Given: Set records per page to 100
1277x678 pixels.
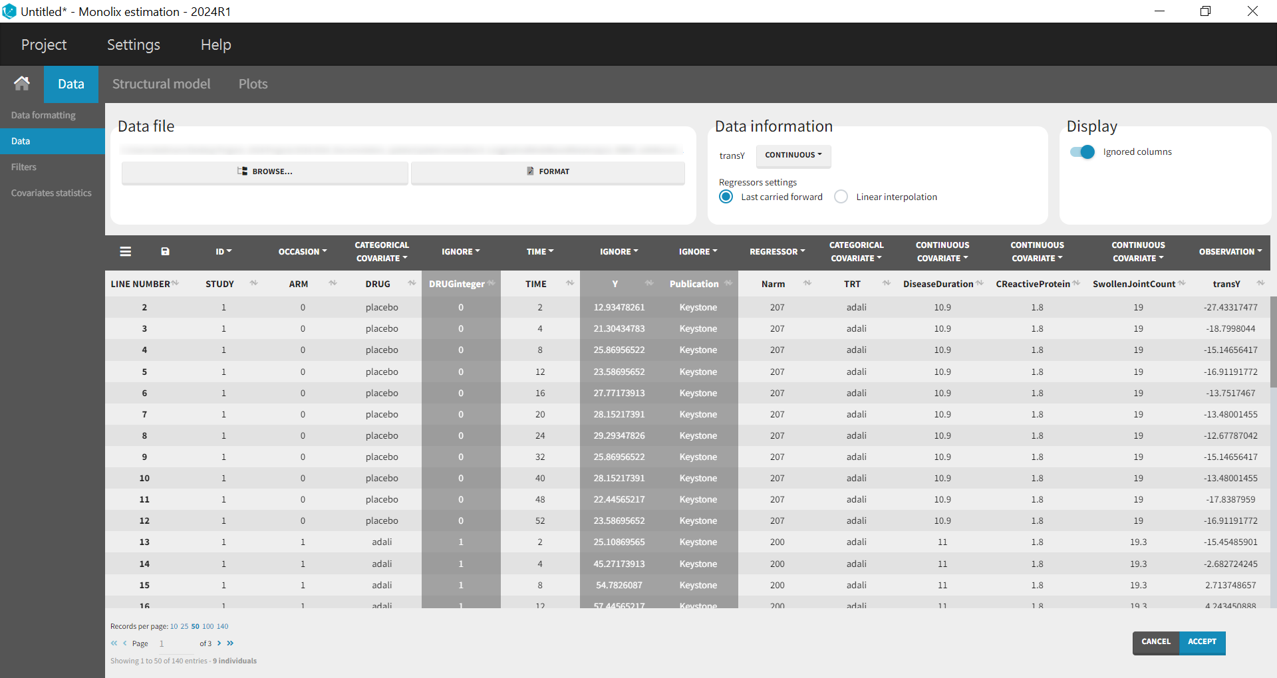Looking at the screenshot, I should click(208, 626).
